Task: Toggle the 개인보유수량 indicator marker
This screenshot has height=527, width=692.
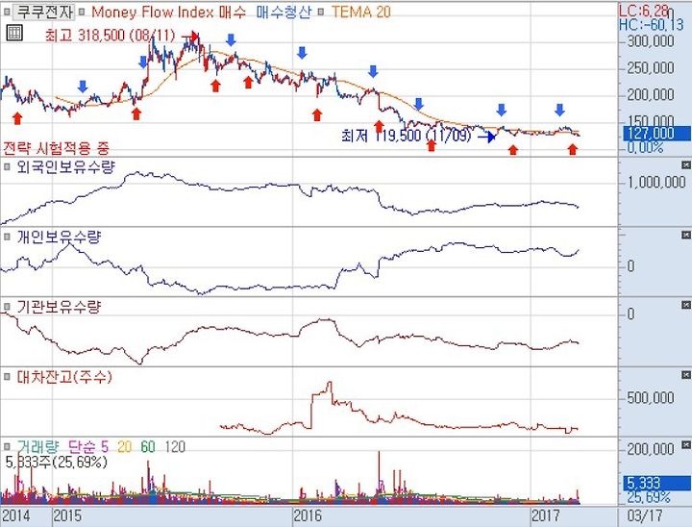Action: (x=7, y=237)
